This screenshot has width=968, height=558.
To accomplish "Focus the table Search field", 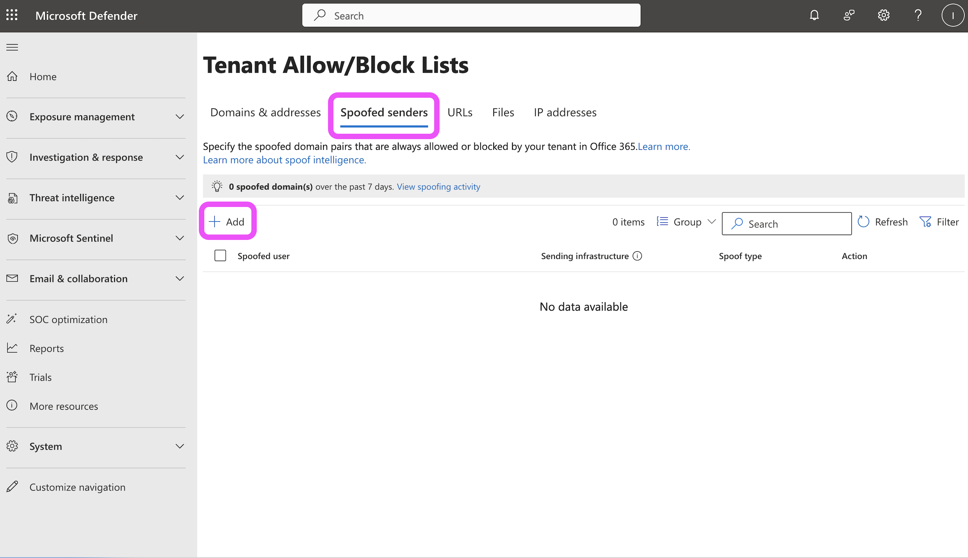I will pos(787,224).
